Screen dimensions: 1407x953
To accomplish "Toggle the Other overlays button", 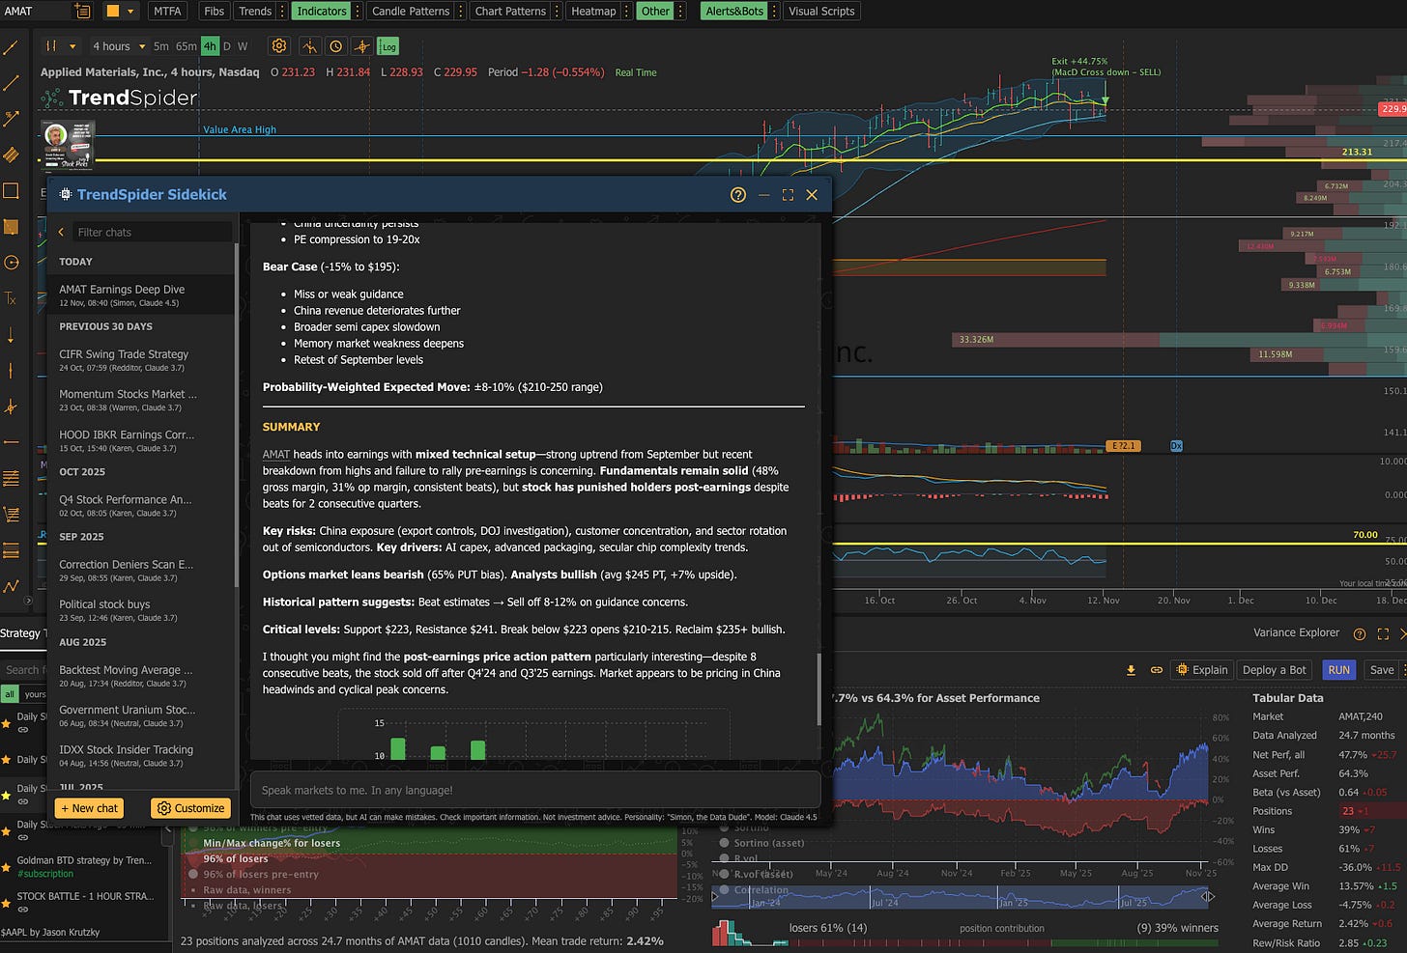I will click(655, 12).
